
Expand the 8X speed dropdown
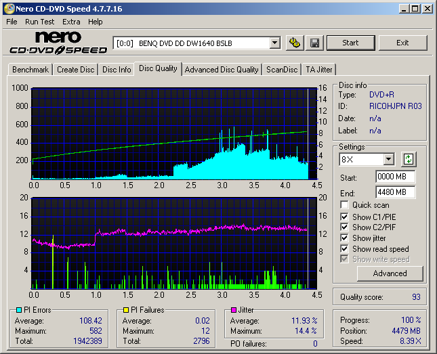[388, 160]
